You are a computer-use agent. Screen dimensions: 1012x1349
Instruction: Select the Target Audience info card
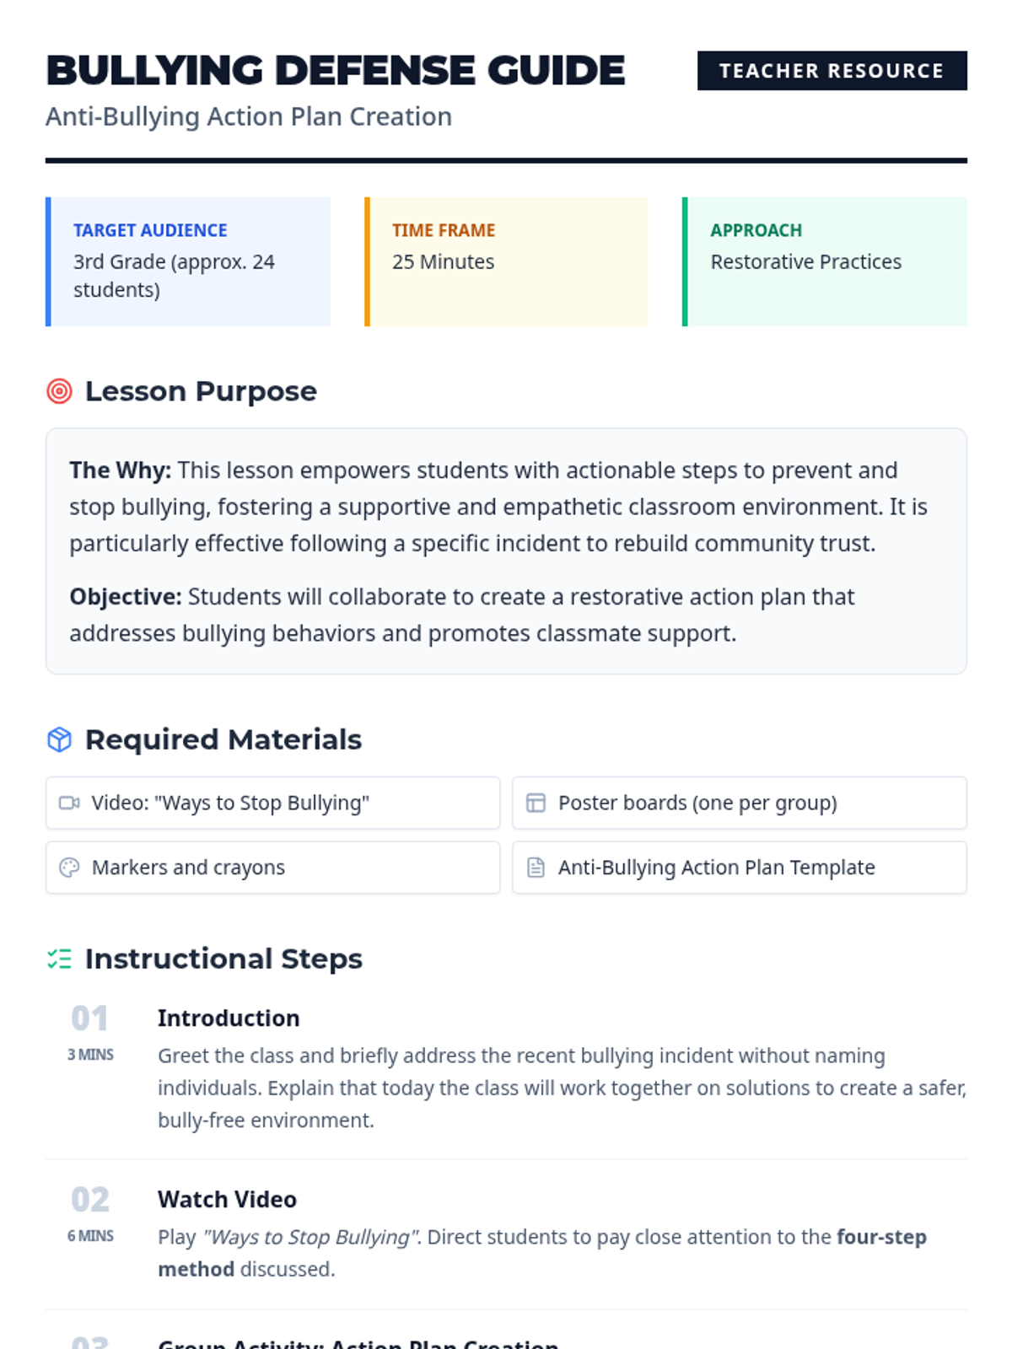(x=188, y=261)
